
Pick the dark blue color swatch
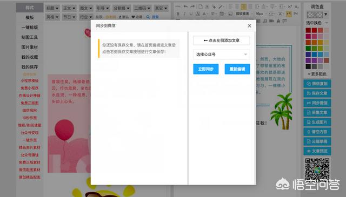(308, 54)
